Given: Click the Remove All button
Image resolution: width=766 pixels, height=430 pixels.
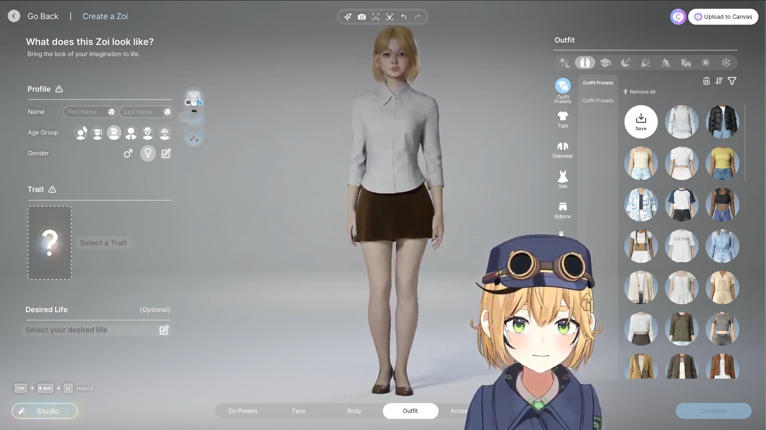Looking at the screenshot, I should point(639,92).
